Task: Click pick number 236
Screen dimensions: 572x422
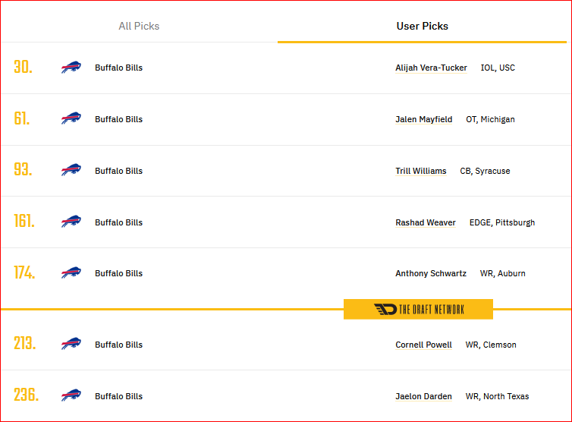Action: click(x=27, y=395)
